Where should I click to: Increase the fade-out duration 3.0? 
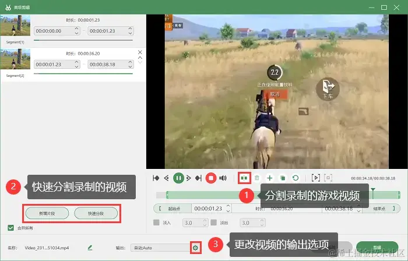pyautogui.click(x=262, y=220)
